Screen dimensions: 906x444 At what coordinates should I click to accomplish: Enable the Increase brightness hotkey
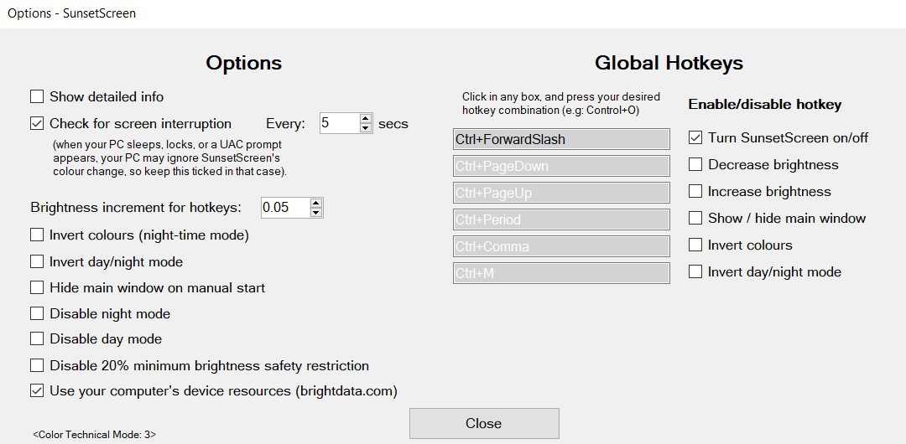[x=695, y=191]
